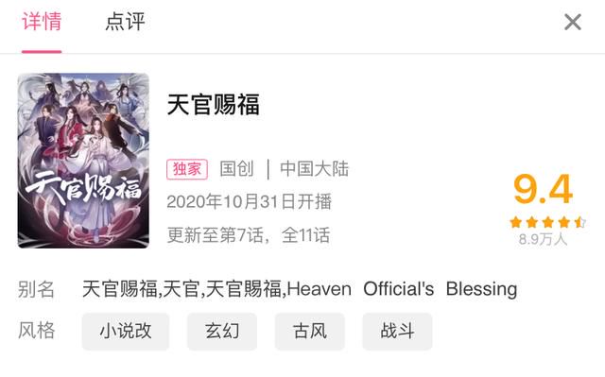The height and width of the screenshot is (377, 605).
Task: Switch to the 点评 tab
Action: [x=125, y=22]
